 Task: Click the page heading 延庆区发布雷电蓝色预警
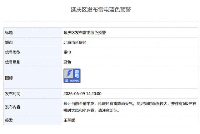coord(101,10)
